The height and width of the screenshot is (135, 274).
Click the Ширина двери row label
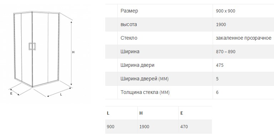click(137, 65)
